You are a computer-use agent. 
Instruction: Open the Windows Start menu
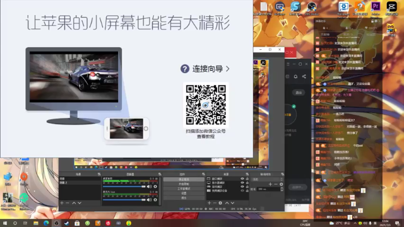coord(4,223)
